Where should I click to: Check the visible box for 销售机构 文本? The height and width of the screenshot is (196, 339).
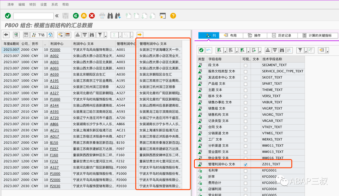click(245, 115)
